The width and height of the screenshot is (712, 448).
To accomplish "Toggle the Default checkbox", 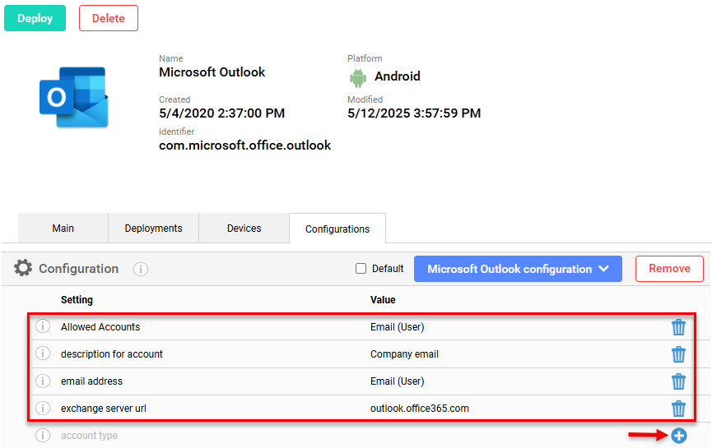I will point(361,269).
